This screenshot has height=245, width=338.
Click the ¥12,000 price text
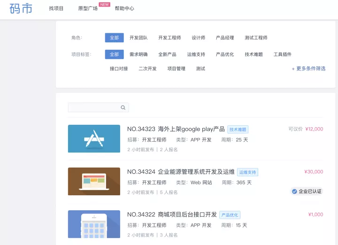click(x=314, y=129)
